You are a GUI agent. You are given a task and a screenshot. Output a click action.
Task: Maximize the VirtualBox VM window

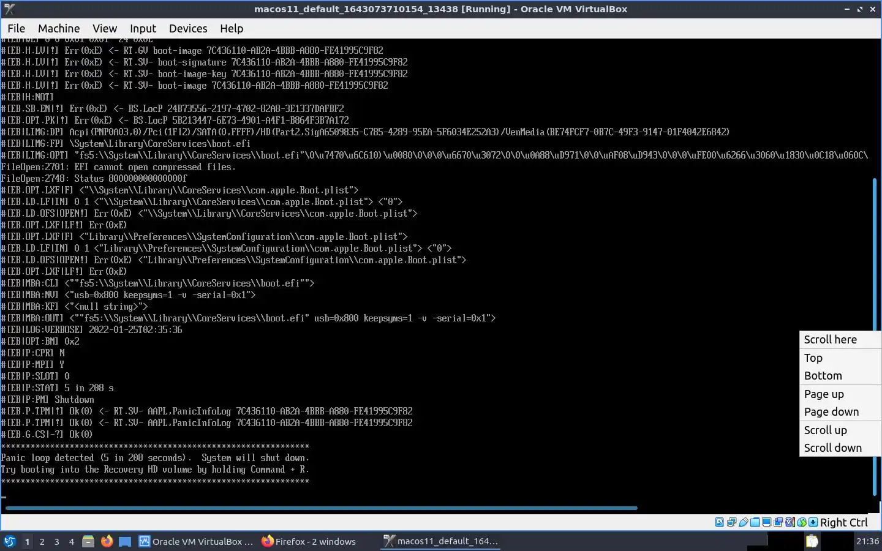click(x=860, y=9)
